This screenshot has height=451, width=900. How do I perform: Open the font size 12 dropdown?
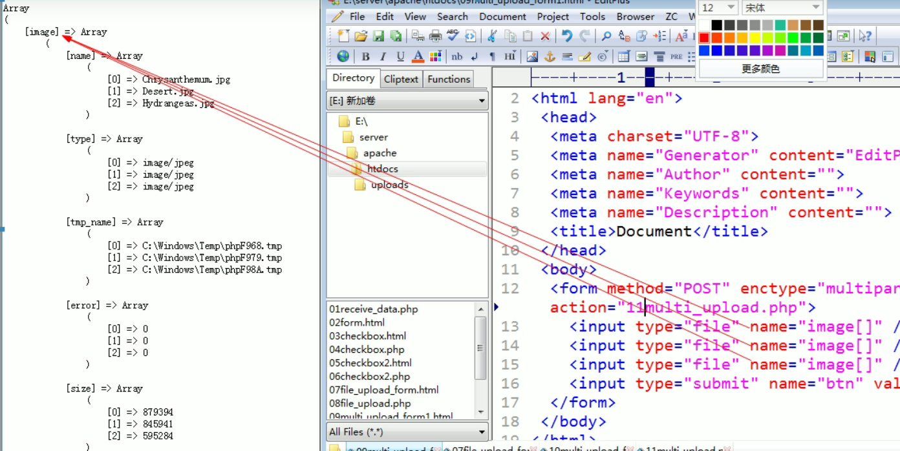click(718, 8)
